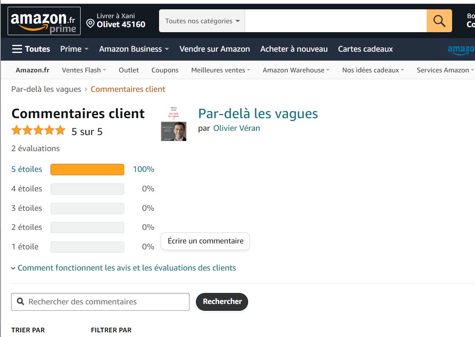This screenshot has height=337, width=475.
Task: Open Acheter à nouveau
Action: (294, 49)
